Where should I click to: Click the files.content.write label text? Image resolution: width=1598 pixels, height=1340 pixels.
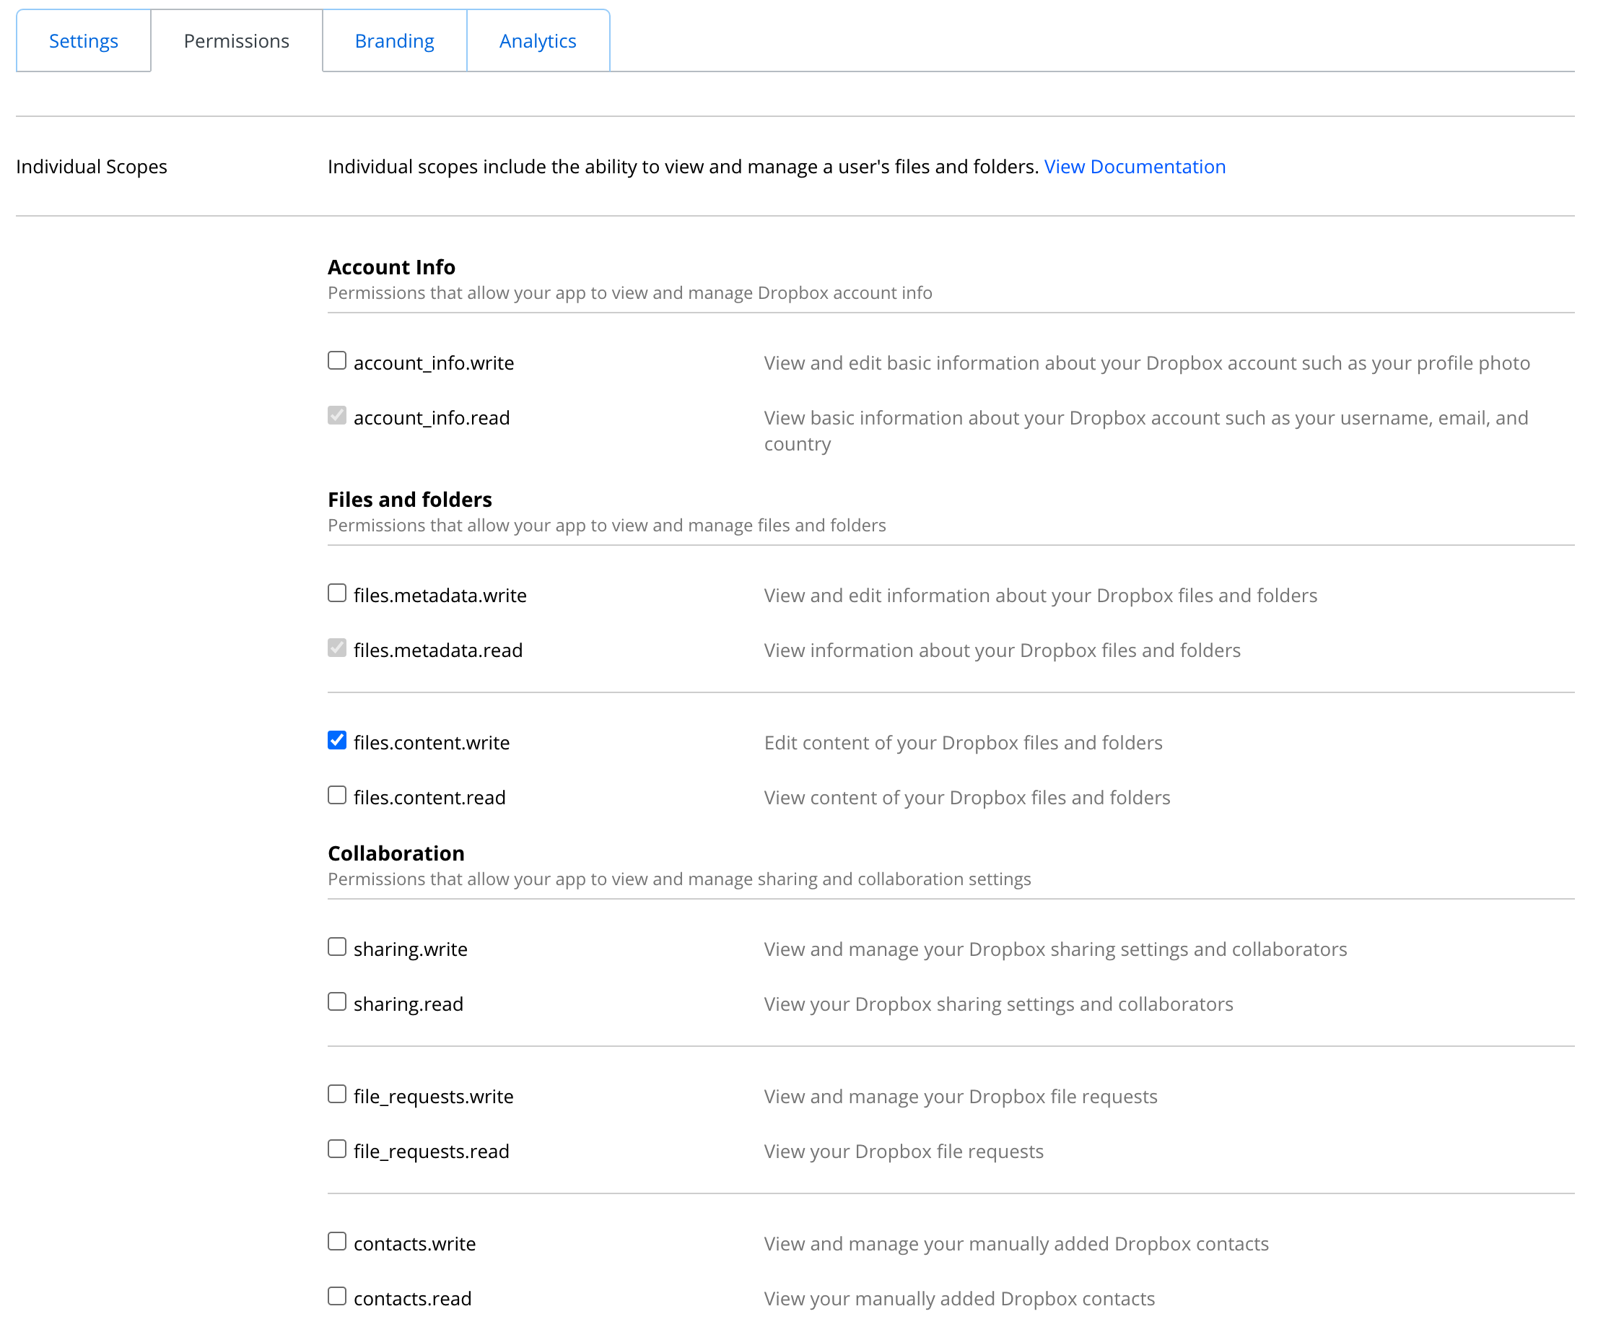(432, 743)
